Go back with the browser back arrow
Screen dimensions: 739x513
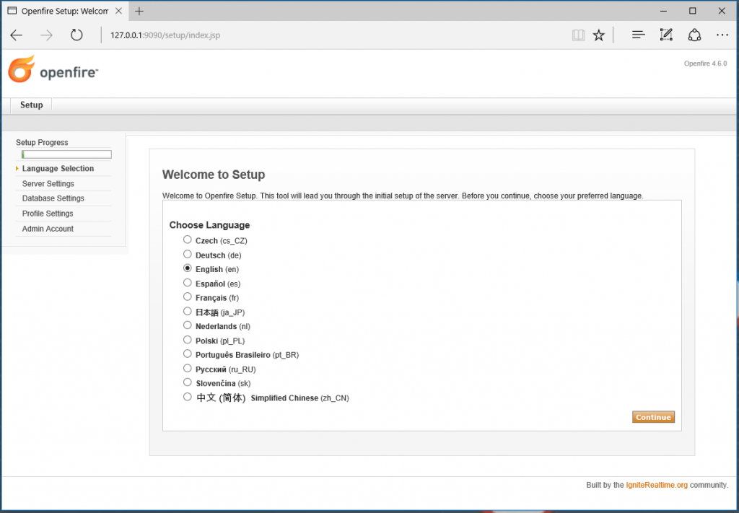tap(17, 35)
